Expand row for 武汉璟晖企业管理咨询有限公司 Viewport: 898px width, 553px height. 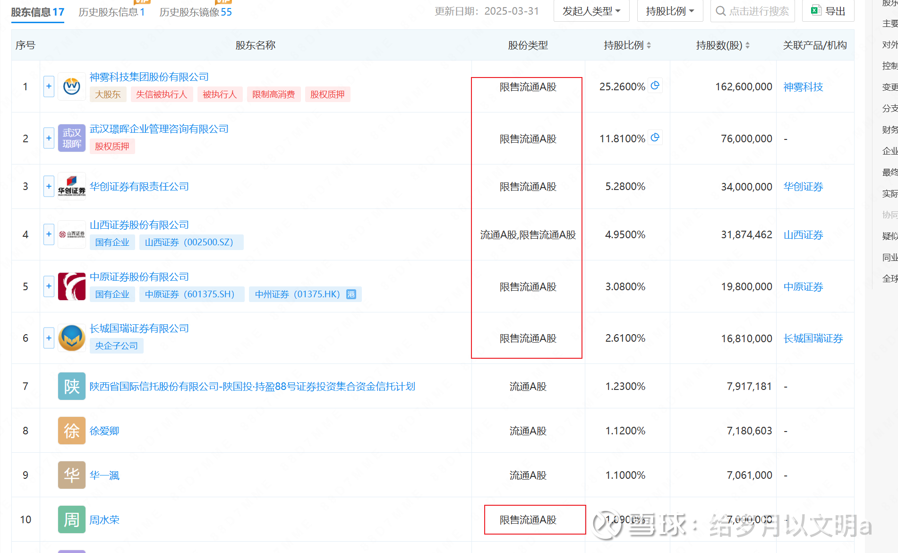tap(49, 138)
